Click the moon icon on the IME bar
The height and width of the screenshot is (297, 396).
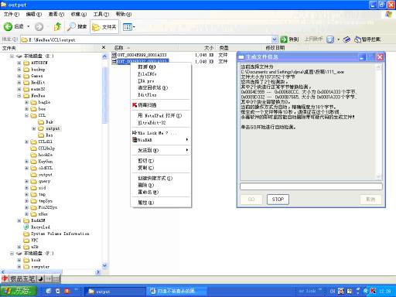point(41,278)
